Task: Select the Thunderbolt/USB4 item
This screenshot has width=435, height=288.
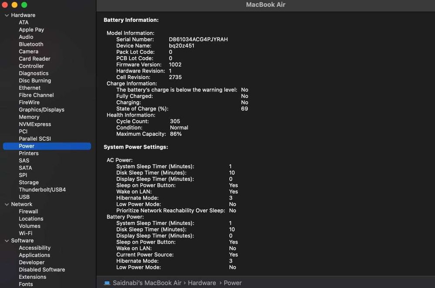Action: 42,190
